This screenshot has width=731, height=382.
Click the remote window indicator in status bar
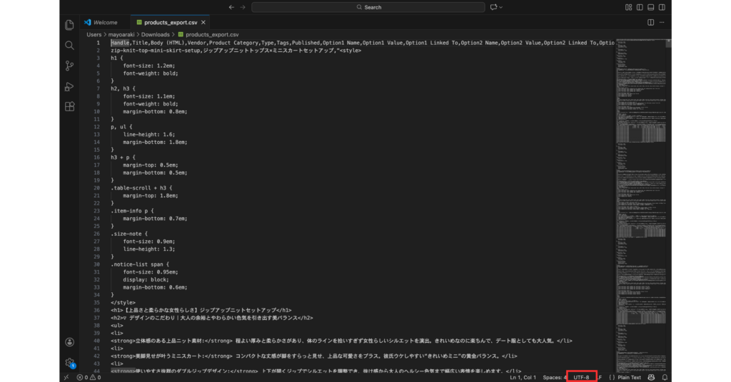66,377
